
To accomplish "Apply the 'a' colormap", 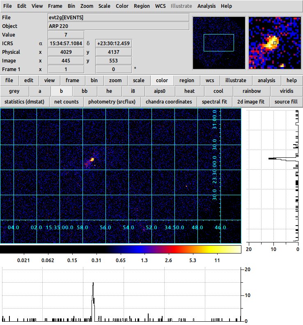I will pos(40,91).
